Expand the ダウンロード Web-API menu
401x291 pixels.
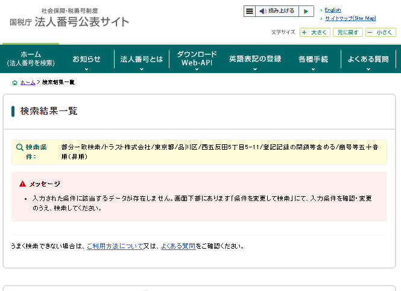tap(197, 59)
